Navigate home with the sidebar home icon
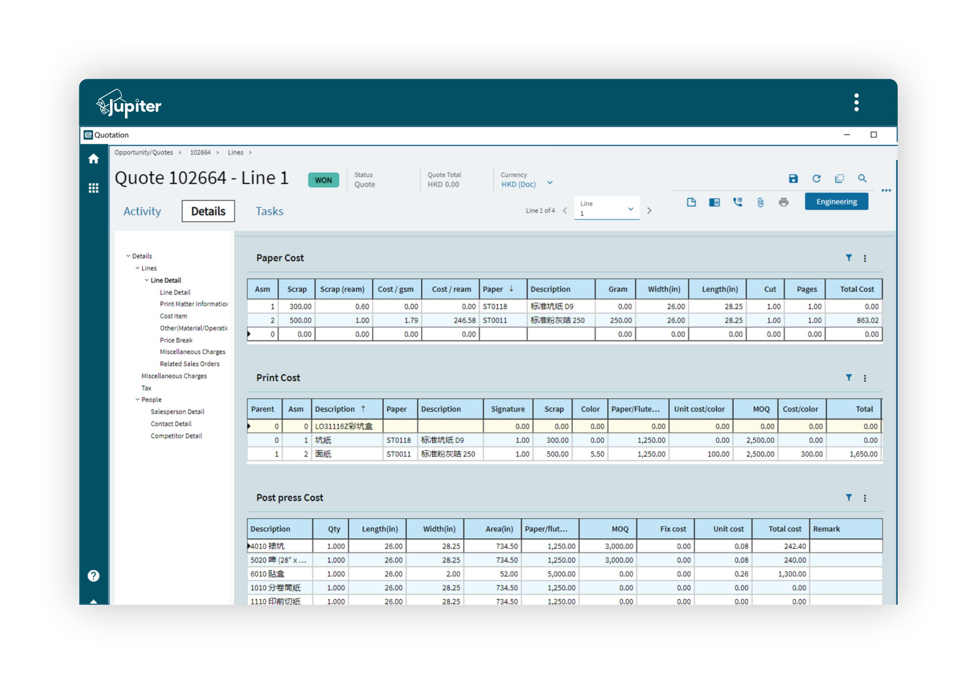The width and height of the screenshot is (977, 684). 93,159
